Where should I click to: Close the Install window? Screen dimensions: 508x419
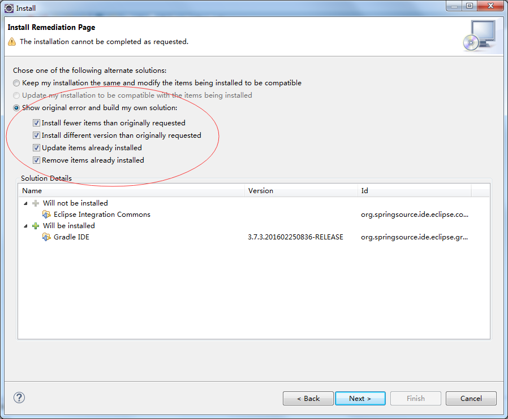[x=490, y=6]
